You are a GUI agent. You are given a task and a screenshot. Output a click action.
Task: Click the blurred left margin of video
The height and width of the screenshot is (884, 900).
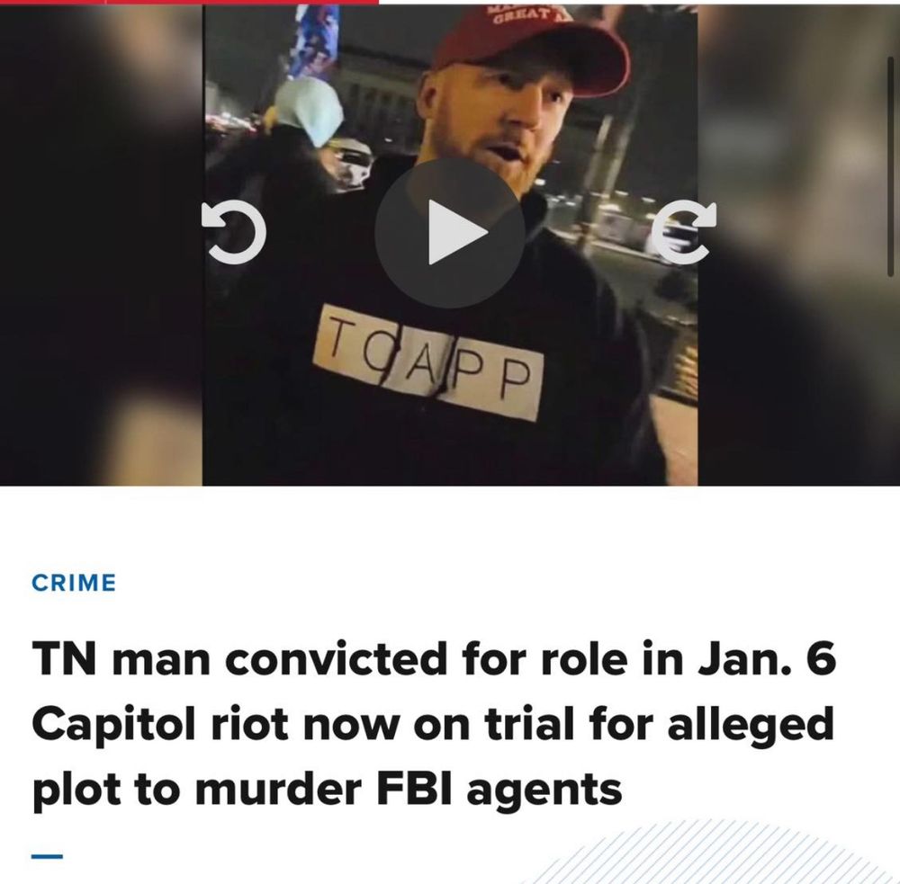(x=101, y=245)
